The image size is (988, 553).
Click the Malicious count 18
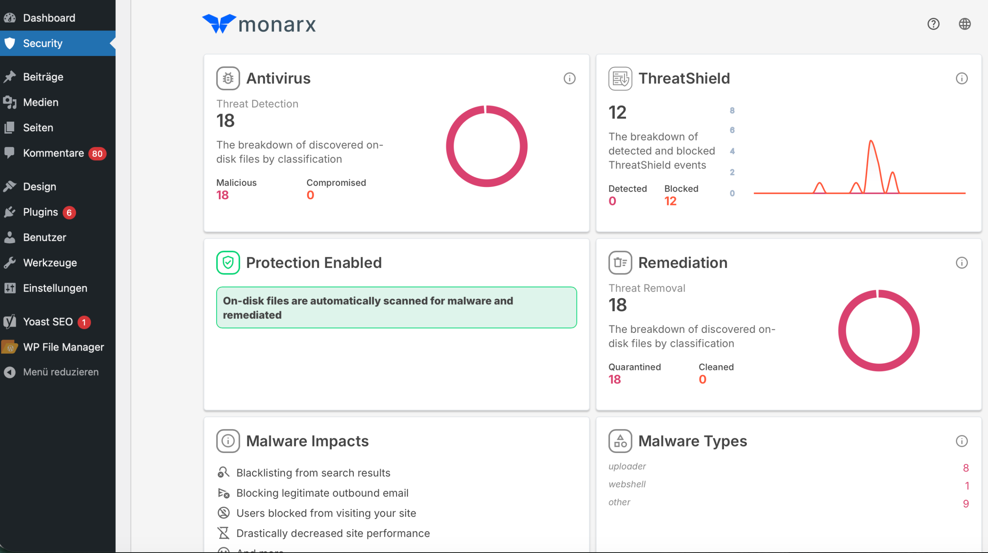tap(222, 195)
